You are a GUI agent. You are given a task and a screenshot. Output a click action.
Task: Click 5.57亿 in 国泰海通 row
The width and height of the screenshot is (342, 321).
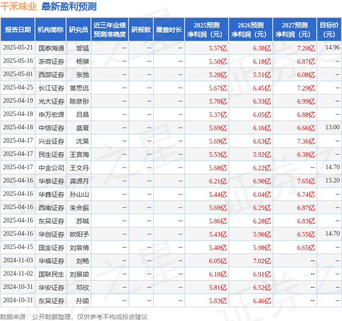click(218, 48)
